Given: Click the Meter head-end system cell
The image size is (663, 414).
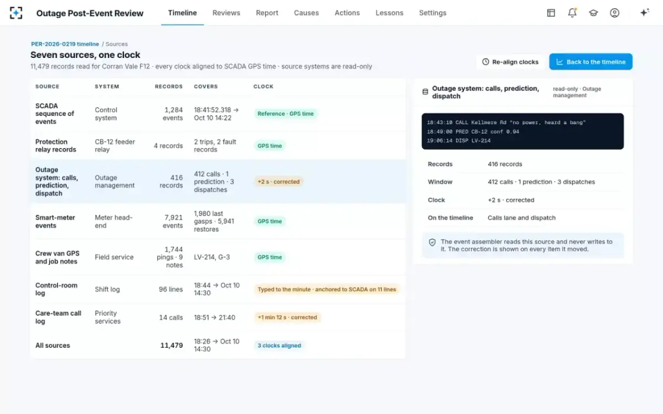Looking at the screenshot, I should [113, 221].
